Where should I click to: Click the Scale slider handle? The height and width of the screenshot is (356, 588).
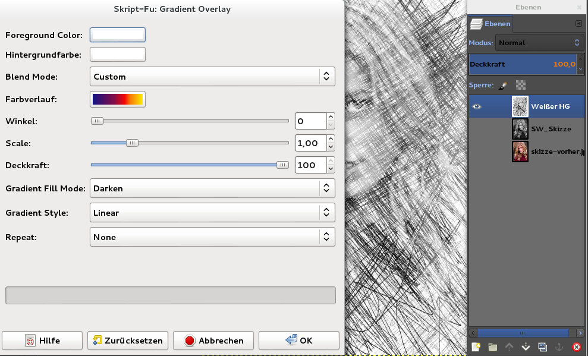tap(132, 143)
